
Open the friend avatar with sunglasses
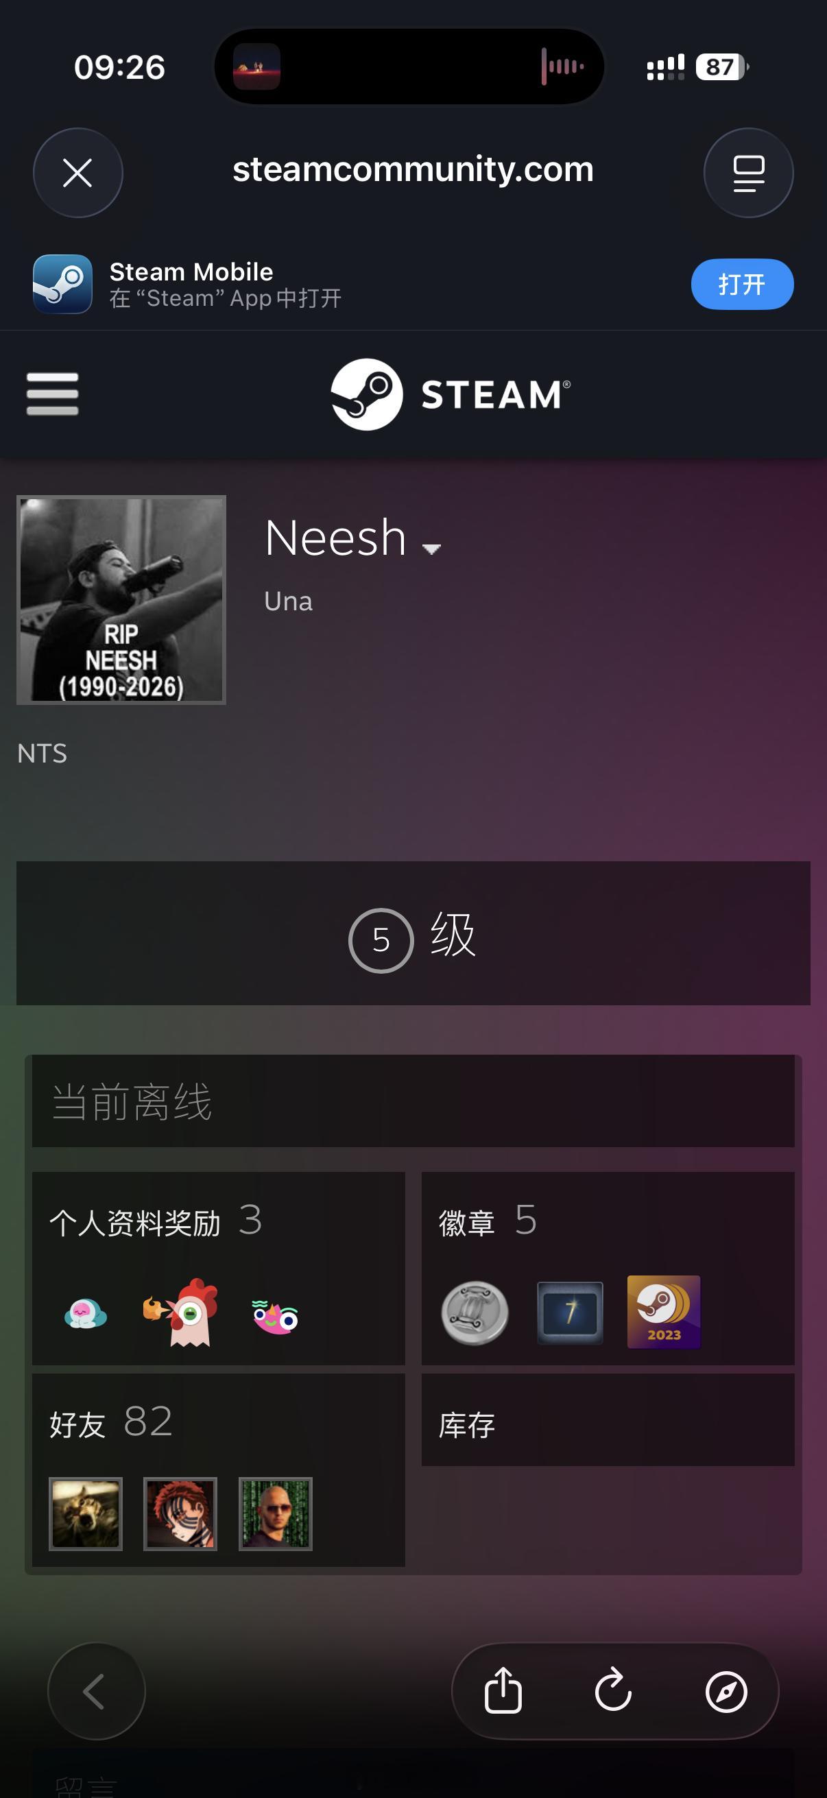(275, 1514)
